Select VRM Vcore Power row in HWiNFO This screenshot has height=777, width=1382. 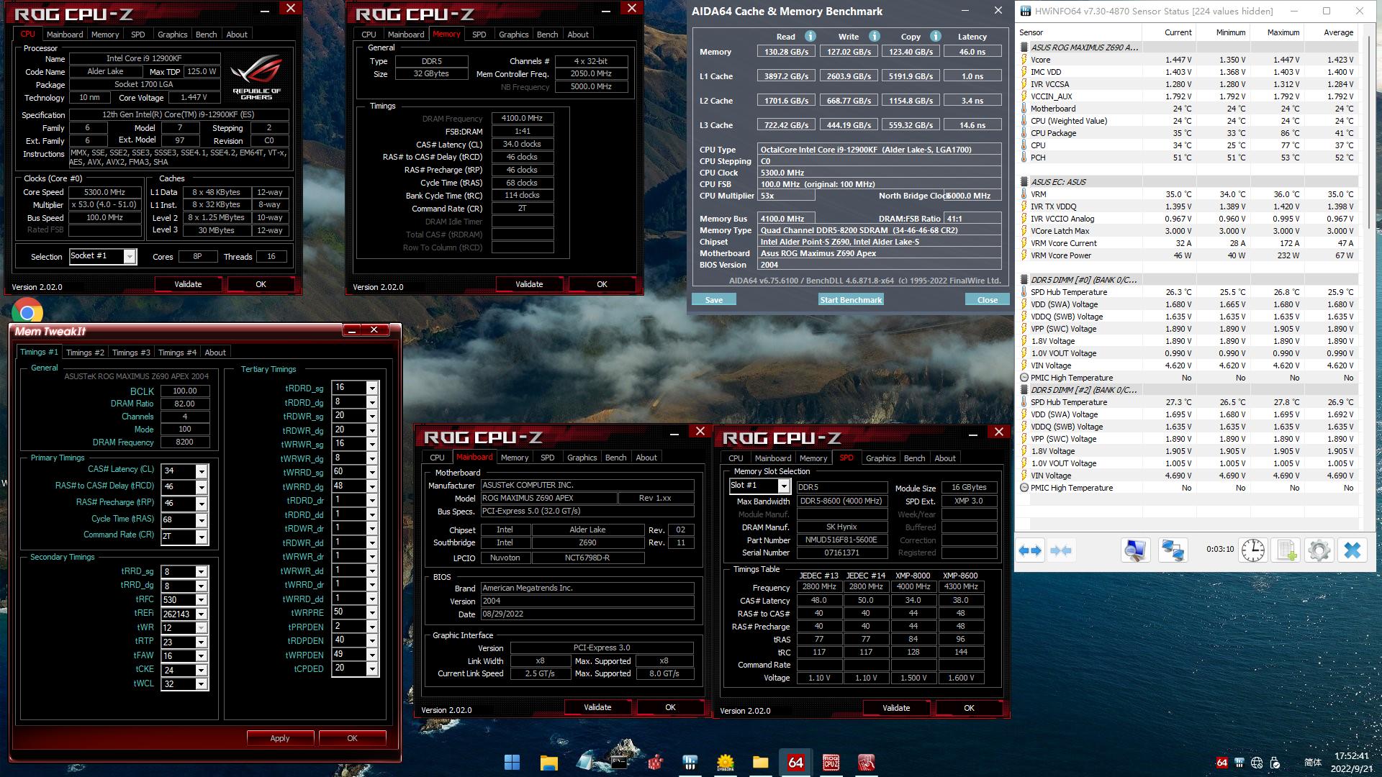click(x=1188, y=255)
